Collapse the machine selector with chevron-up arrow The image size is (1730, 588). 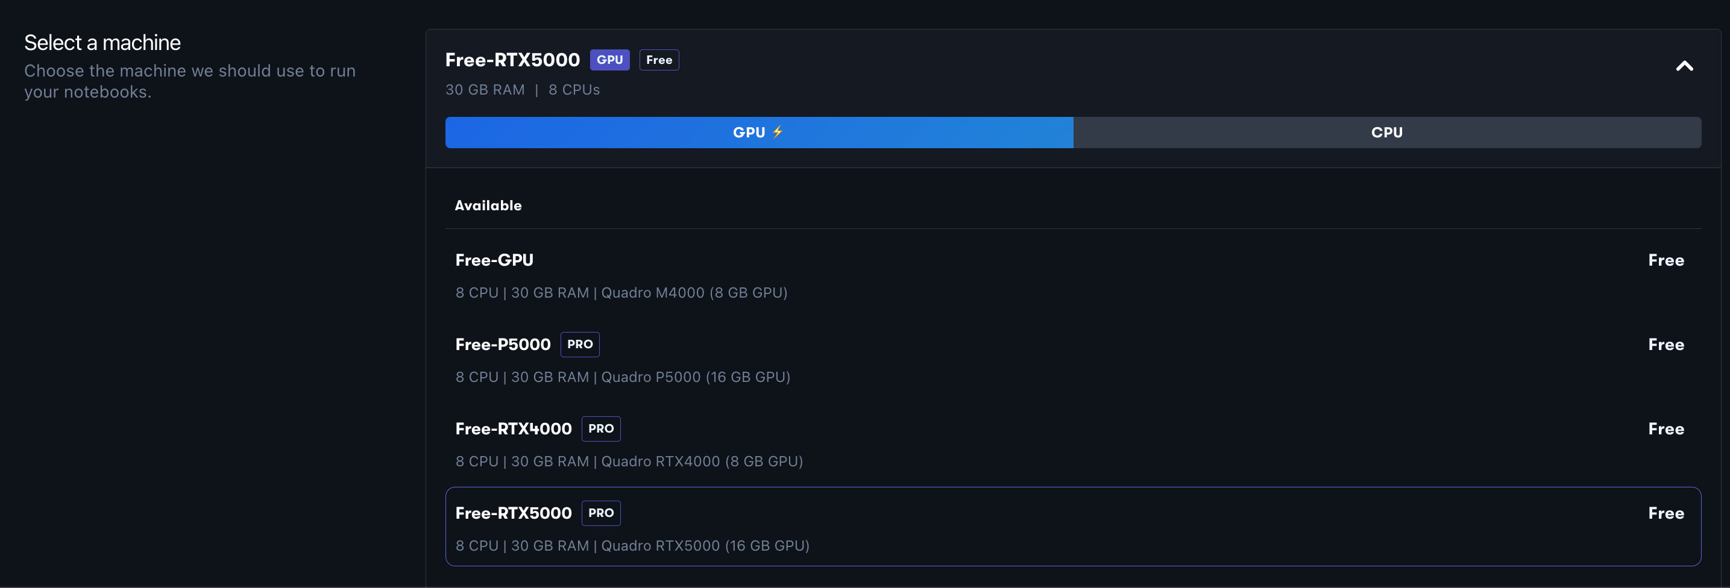[x=1684, y=66]
